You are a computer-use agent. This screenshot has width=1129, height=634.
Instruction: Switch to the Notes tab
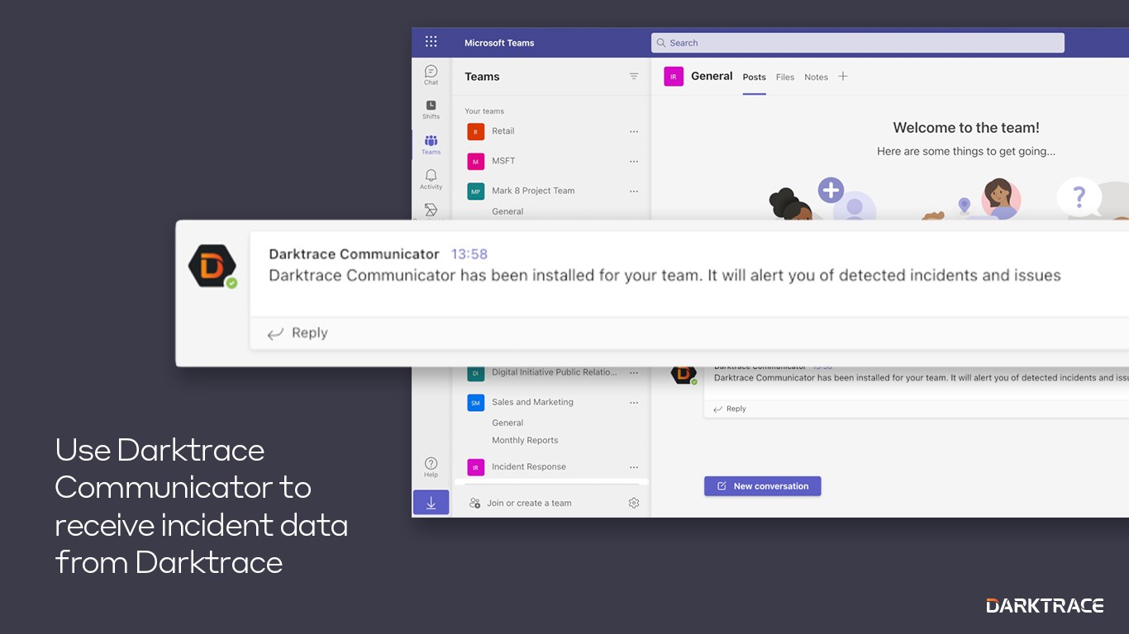[816, 78]
